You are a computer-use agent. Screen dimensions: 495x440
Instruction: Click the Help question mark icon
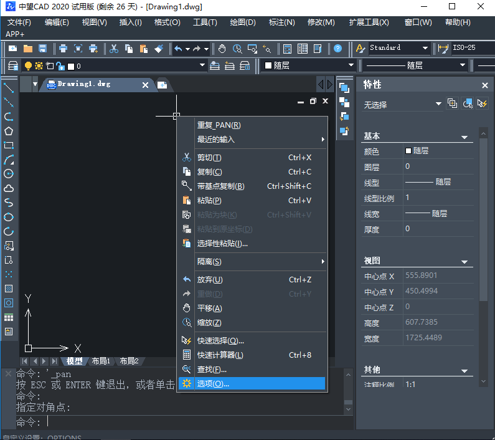click(337, 49)
